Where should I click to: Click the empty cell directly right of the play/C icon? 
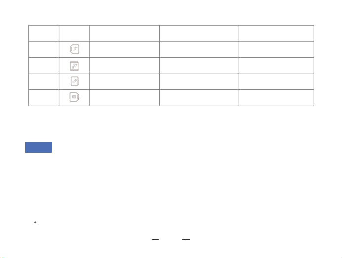click(x=124, y=81)
